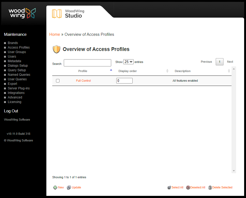Open the Full Control profile link
246x198 pixels.
83,81
